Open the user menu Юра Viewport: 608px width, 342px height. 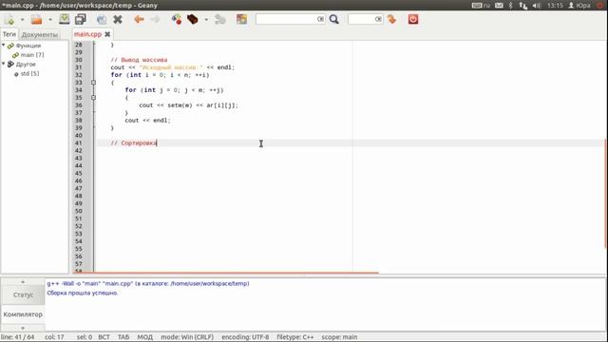579,6
